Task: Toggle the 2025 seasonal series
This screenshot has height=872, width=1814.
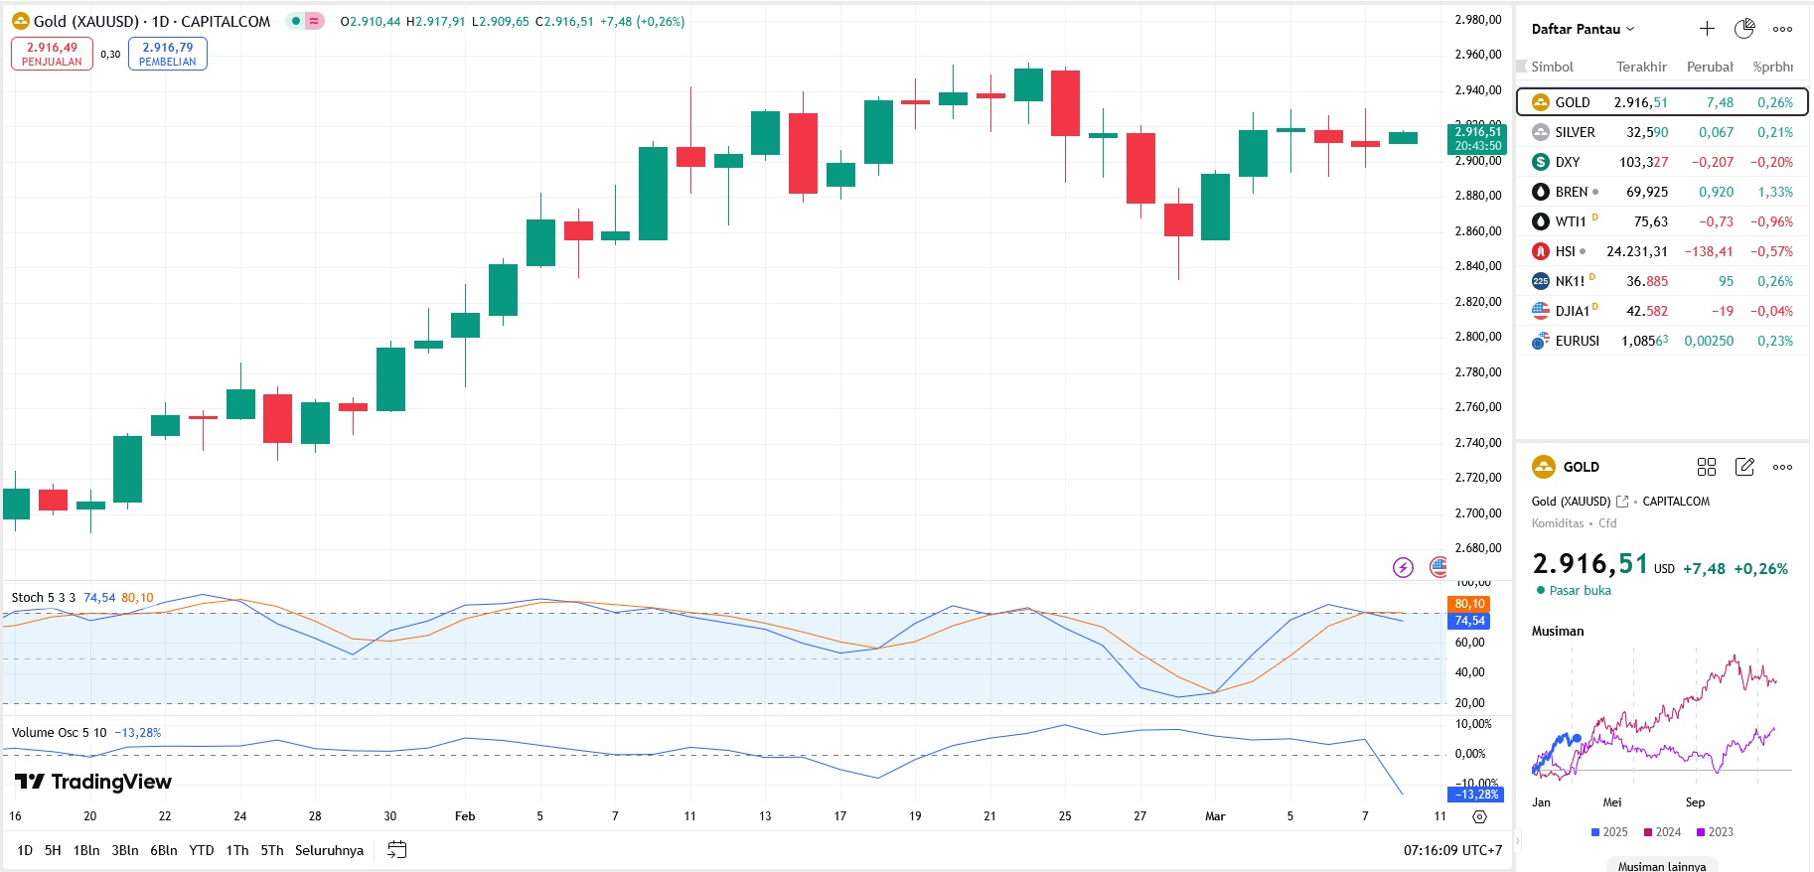Action: coord(1609,832)
